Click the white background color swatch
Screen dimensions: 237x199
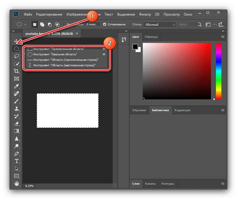point(139,50)
